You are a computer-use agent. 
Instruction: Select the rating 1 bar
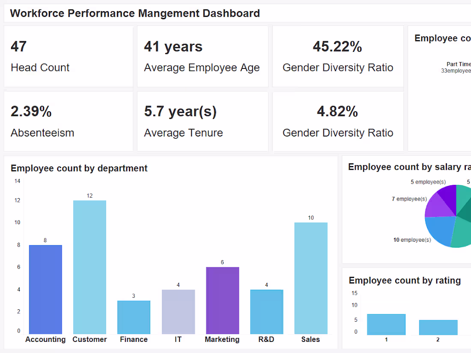pyautogui.click(x=386, y=324)
